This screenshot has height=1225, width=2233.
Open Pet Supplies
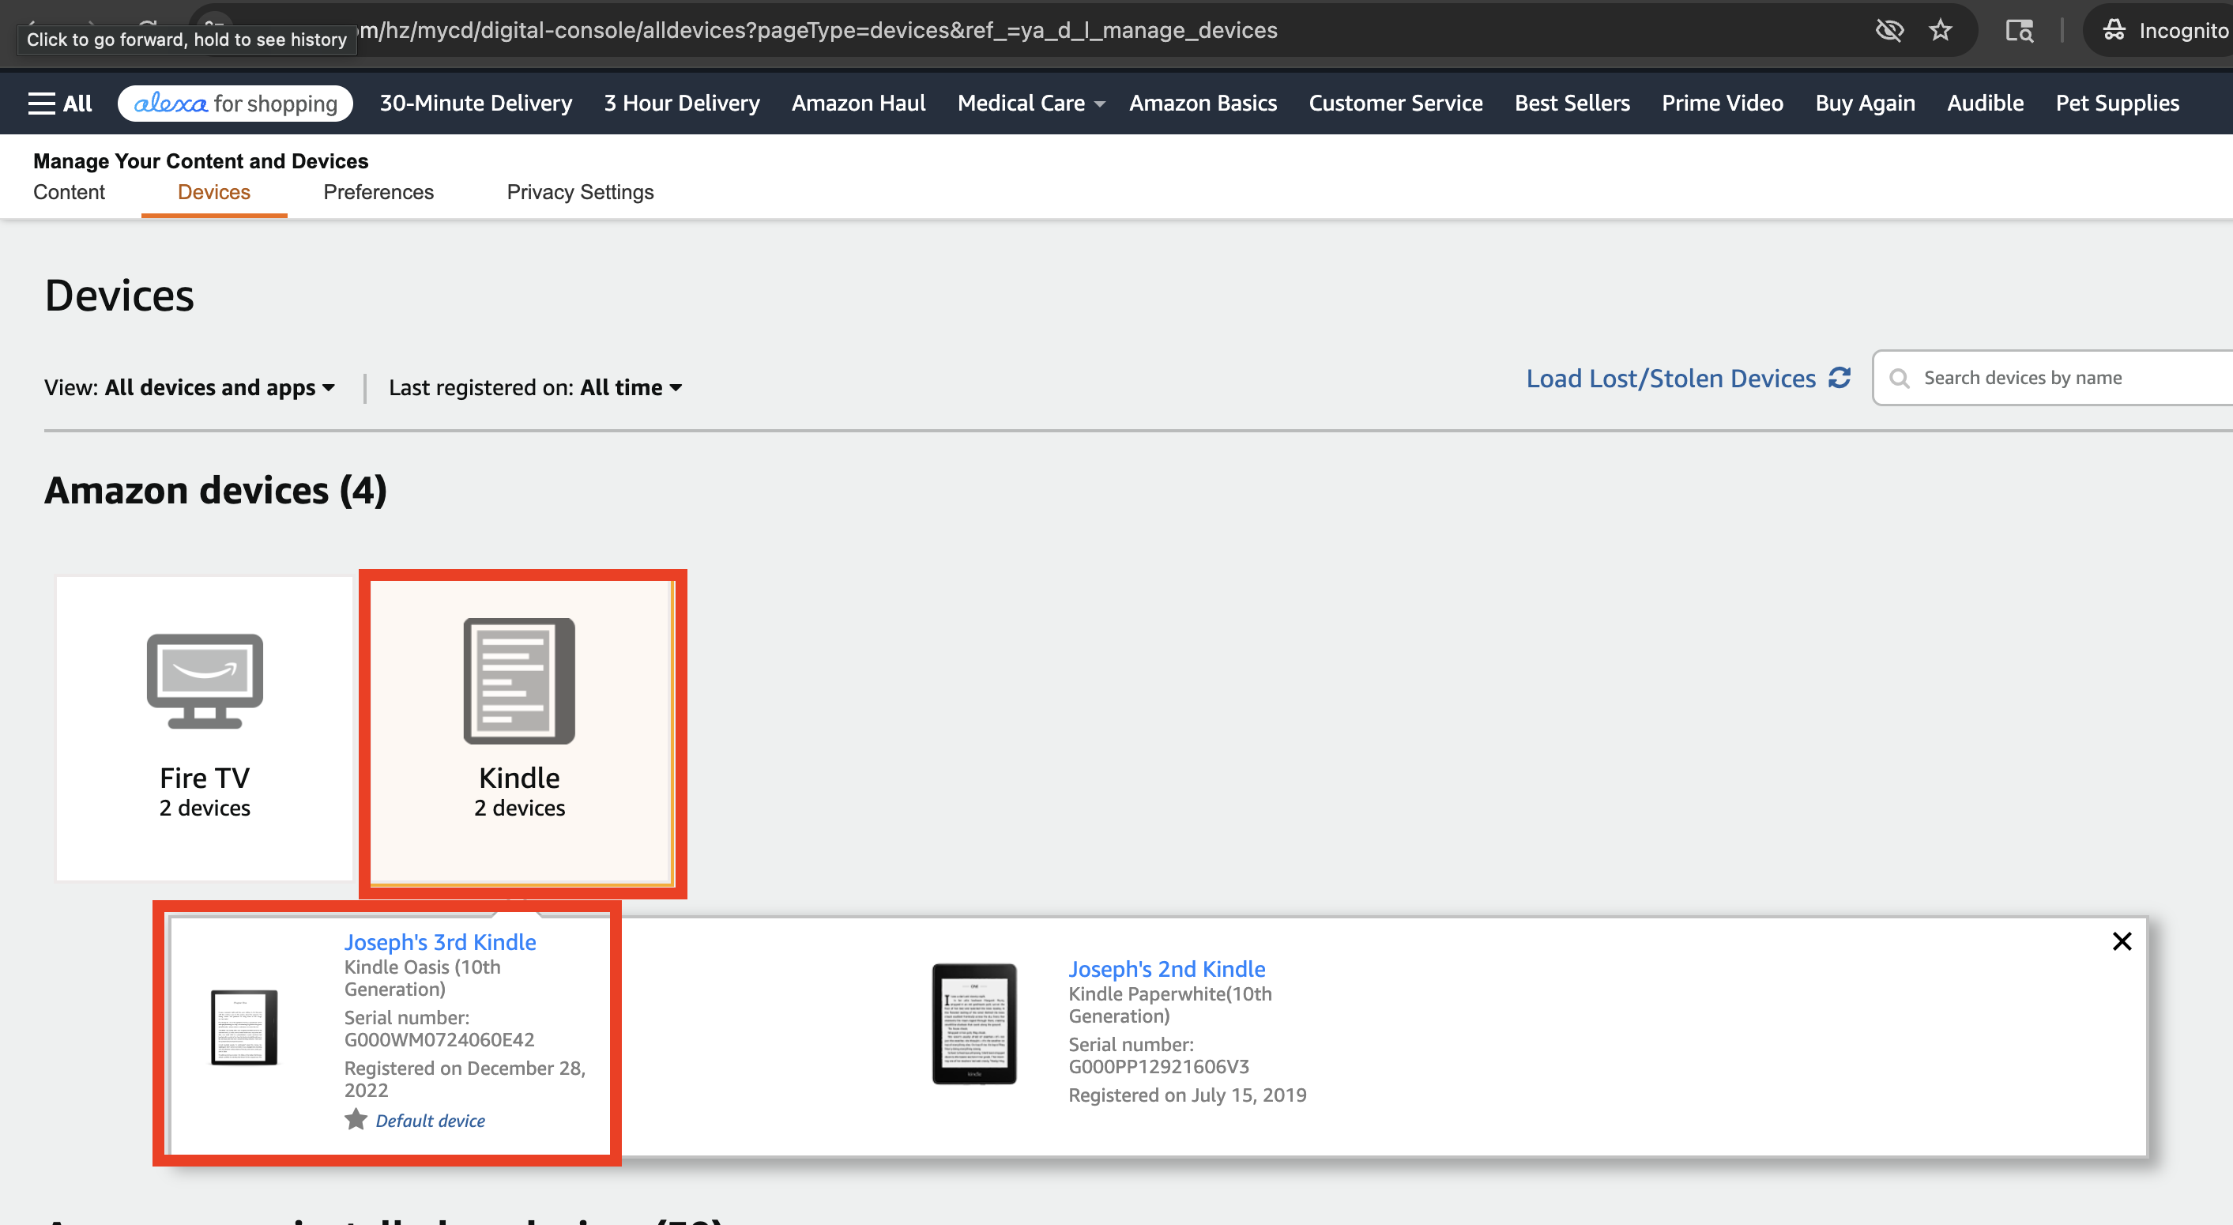click(2117, 104)
